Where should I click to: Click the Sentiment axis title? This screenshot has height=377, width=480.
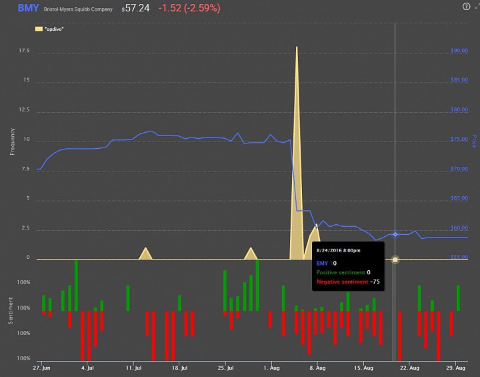click(11, 310)
